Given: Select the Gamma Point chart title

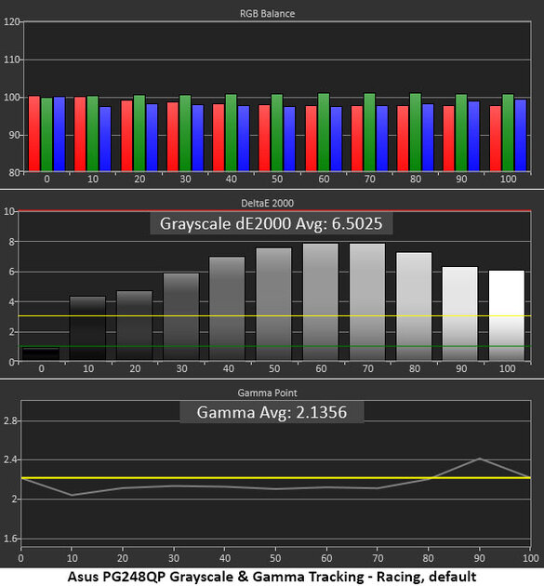Looking at the screenshot, I should (267, 393).
